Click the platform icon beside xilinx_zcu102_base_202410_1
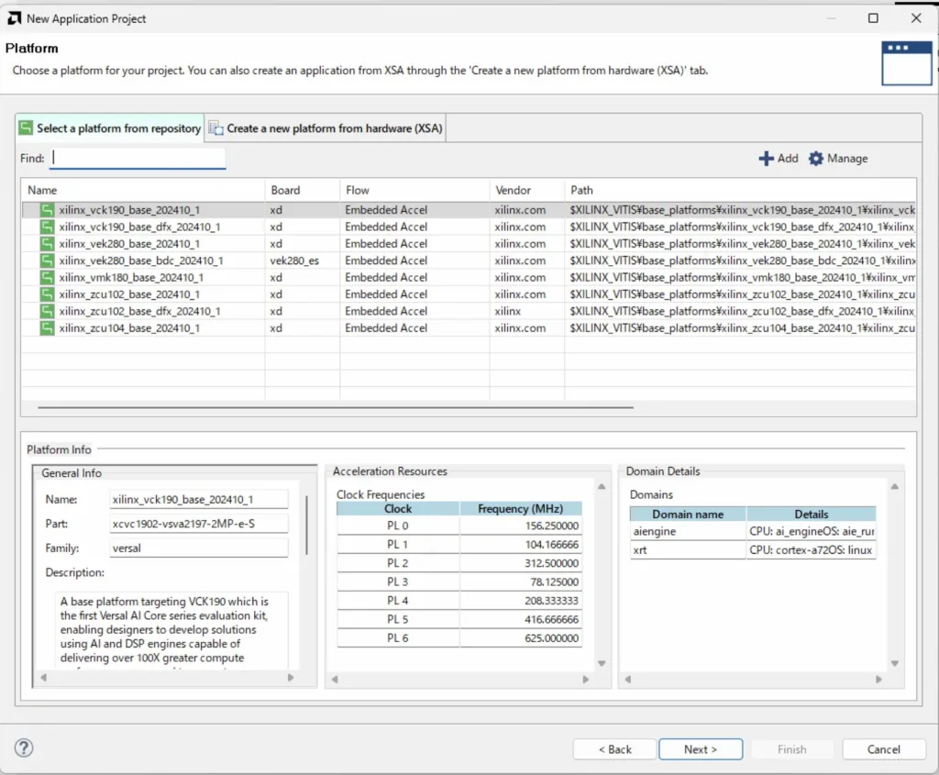The height and width of the screenshot is (775, 939). coord(47,294)
